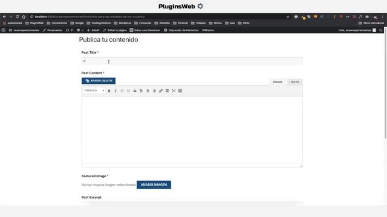Screen dimensions: 387x217
Task: Open WPForms in the admin bar
Action: tap(208, 30)
